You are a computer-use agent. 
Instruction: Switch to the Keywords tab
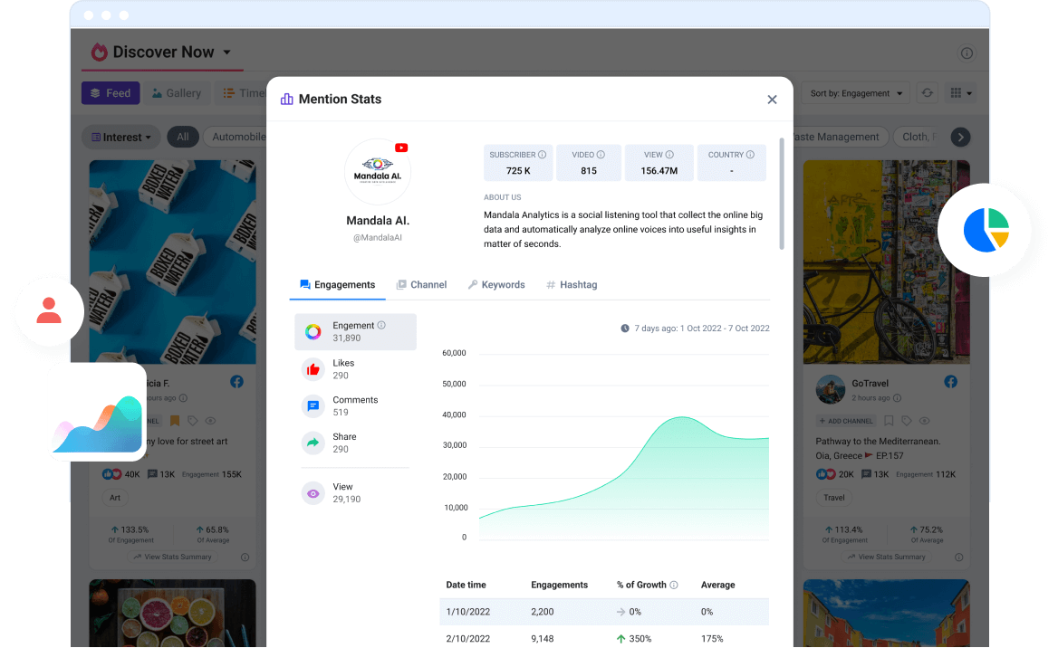[495, 285]
